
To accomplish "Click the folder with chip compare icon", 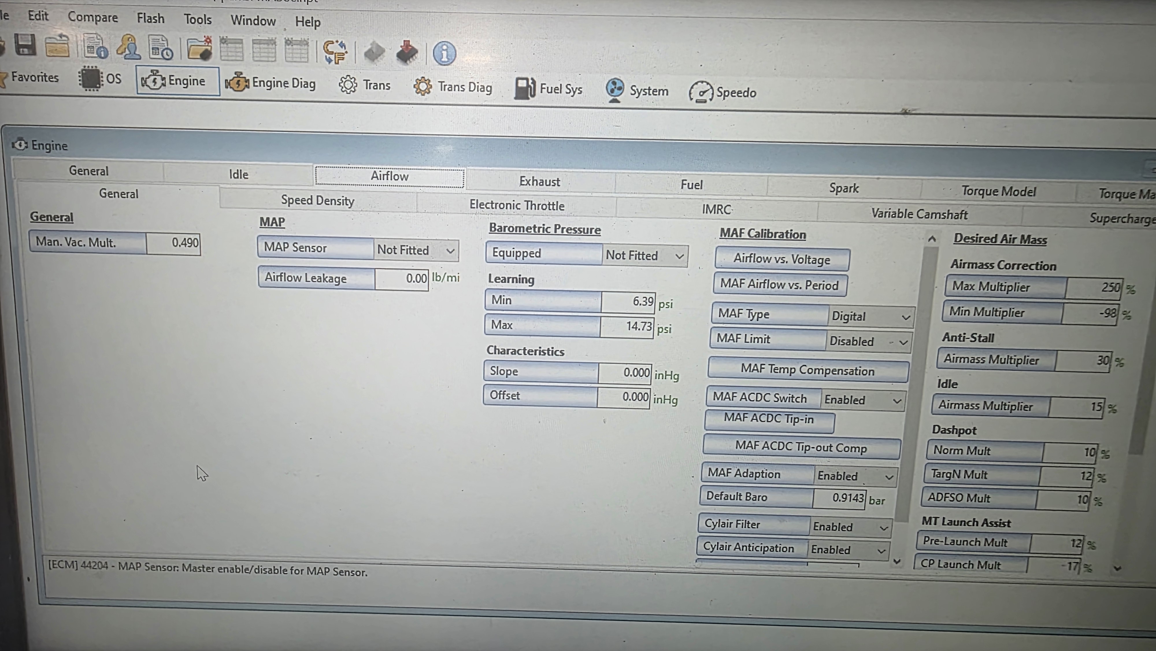I will [x=199, y=49].
